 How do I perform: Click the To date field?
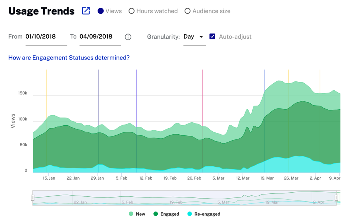[100, 37]
